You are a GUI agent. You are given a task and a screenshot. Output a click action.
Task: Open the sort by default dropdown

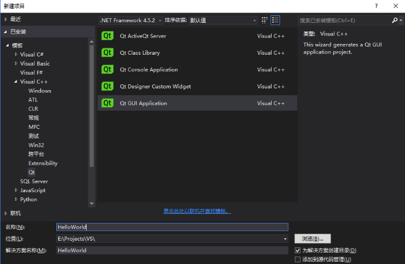click(x=223, y=20)
